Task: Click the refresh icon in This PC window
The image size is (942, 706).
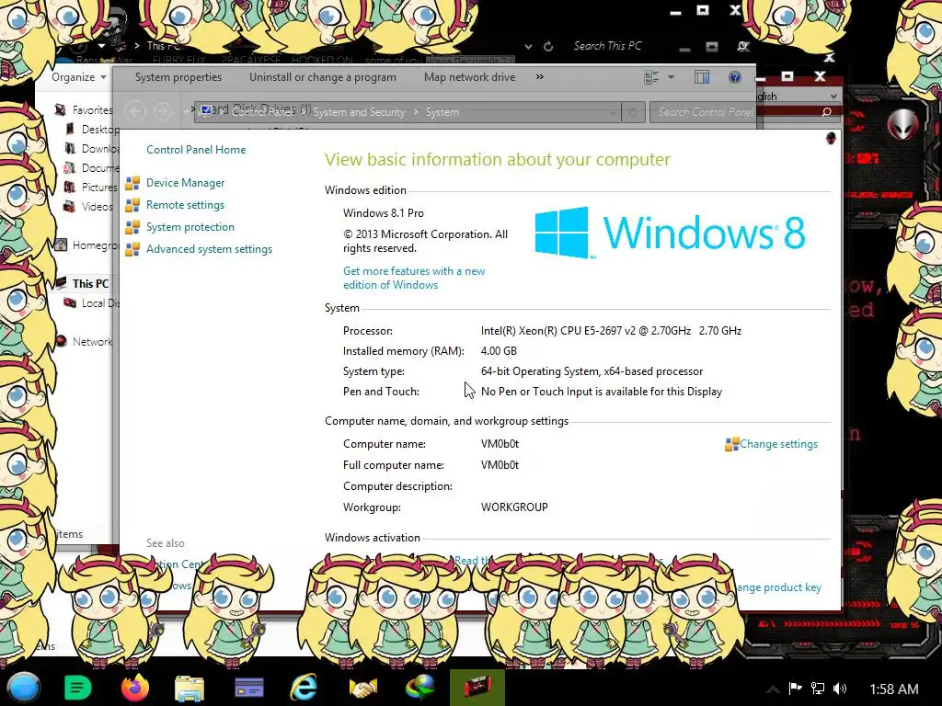Action: coord(548,46)
